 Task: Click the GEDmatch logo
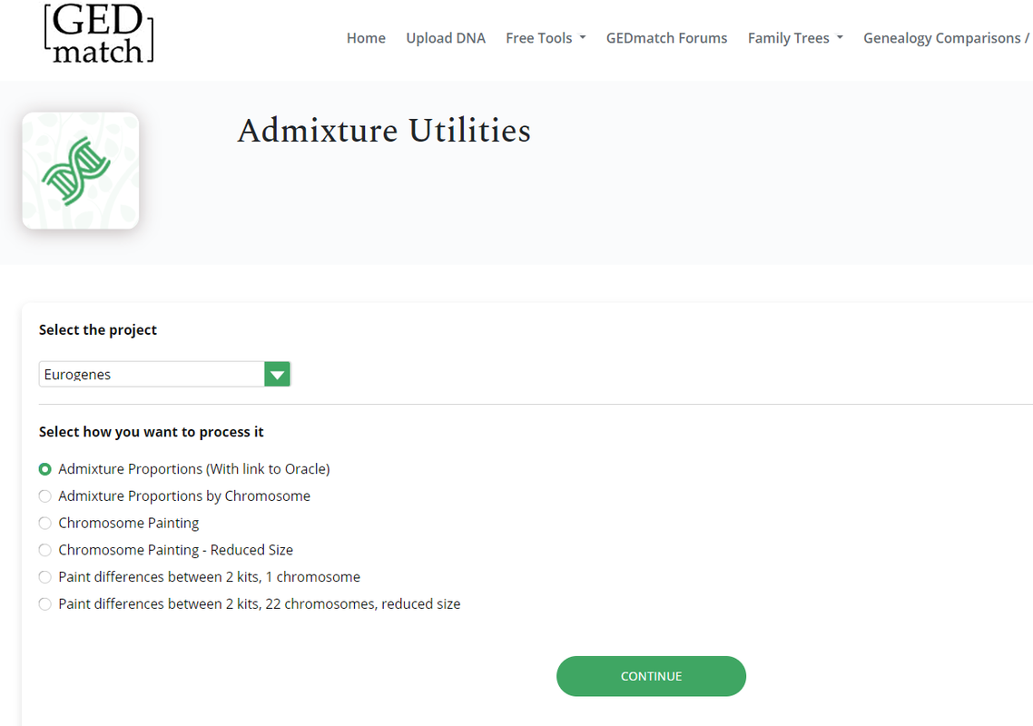[x=99, y=33]
